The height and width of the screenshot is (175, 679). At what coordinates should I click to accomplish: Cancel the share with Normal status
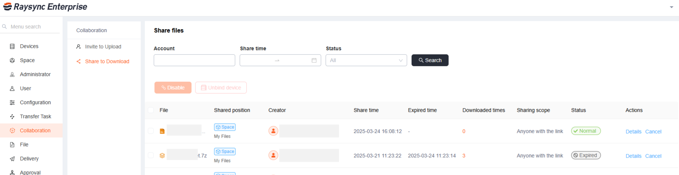pos(653,132)
